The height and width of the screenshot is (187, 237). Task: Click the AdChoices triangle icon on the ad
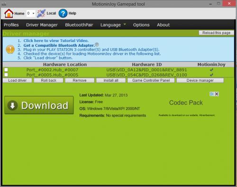tap(212, 94)
